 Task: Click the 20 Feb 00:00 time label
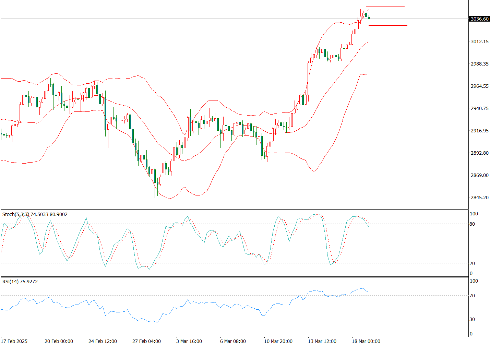[x=59, y=341]
